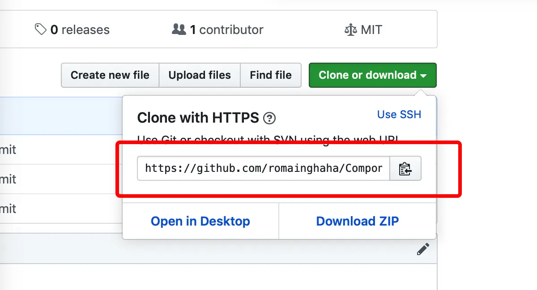Screen dimensions: 537x290
Task: Open the first commit message link
Action: point(8,149)
